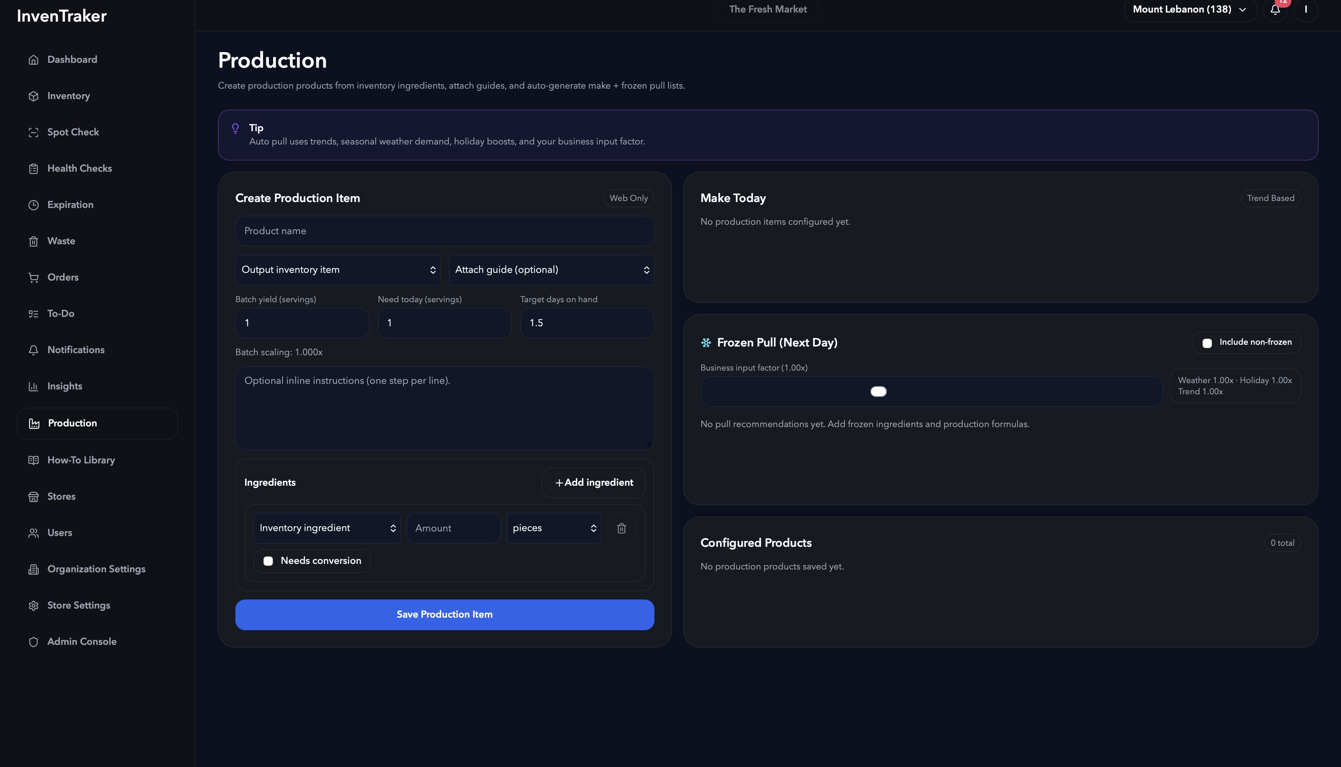This screenshot has width=1341, height=767.
Task: Open the Inventory ingredient dropdown
Action: pyautogui.click(x=327, y=528)
